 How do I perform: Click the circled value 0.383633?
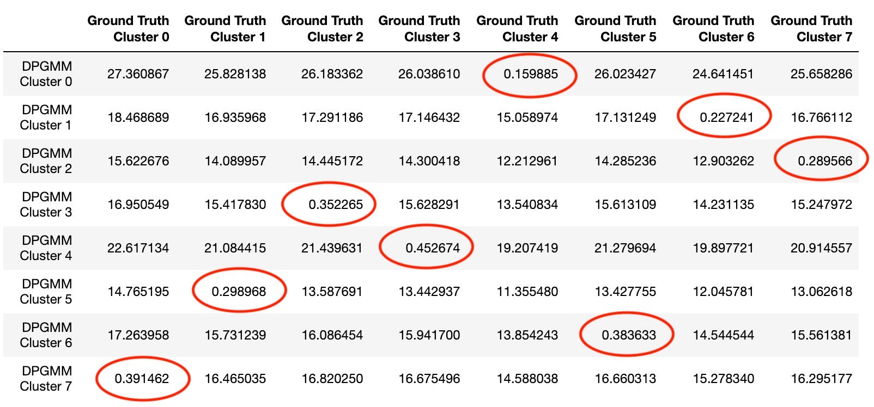(628, 335)
